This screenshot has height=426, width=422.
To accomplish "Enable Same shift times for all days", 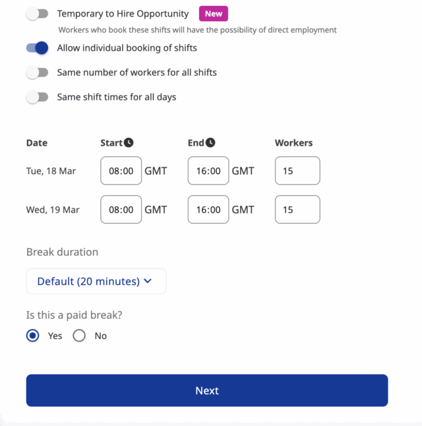I will click(x=37, y=97).
